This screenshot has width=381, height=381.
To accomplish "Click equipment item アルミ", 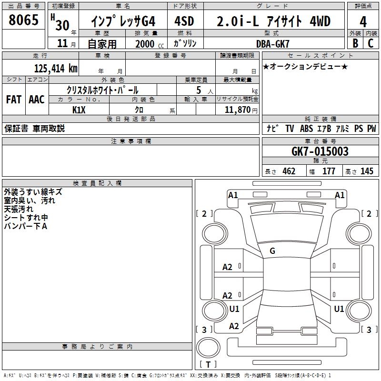I will pyautogui.click(x=342, y=128).
